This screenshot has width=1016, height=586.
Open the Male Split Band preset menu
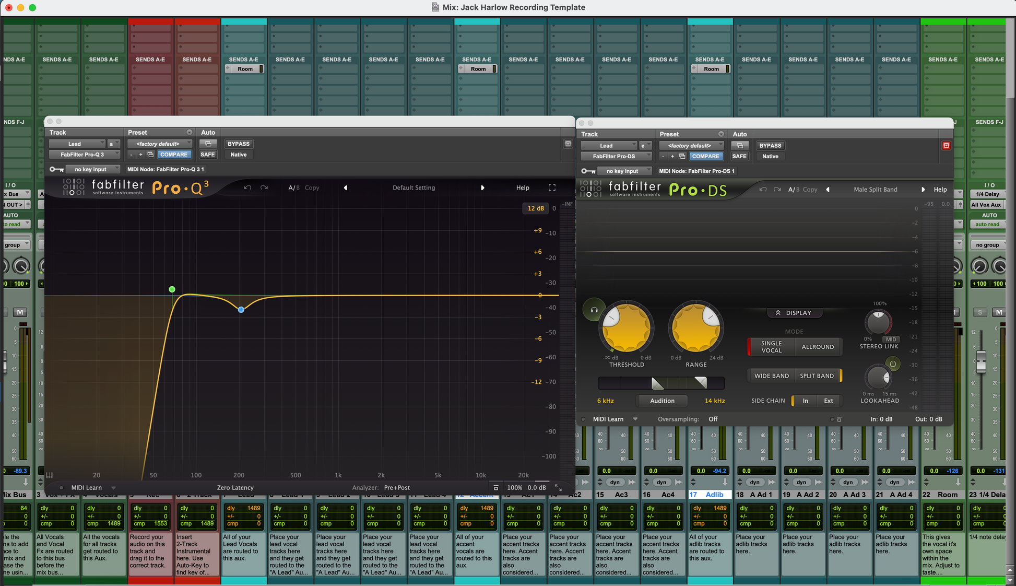tap(876, 190)
